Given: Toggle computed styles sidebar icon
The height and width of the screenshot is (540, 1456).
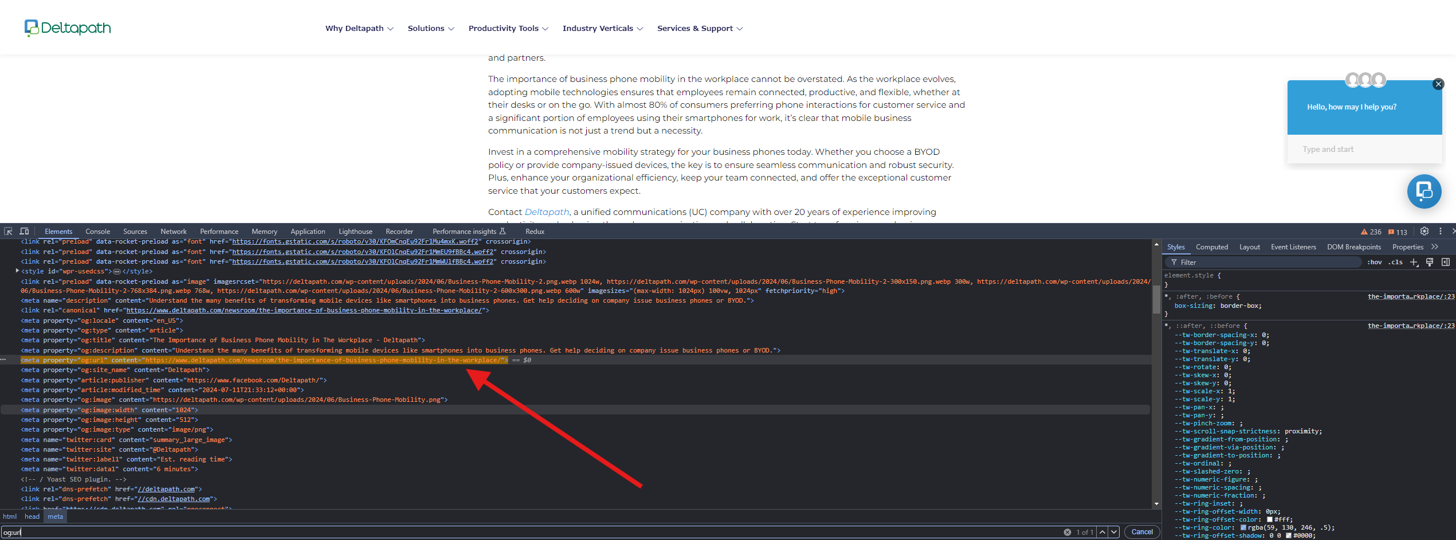Looking at the screenshot, I should coord(1446,262).
